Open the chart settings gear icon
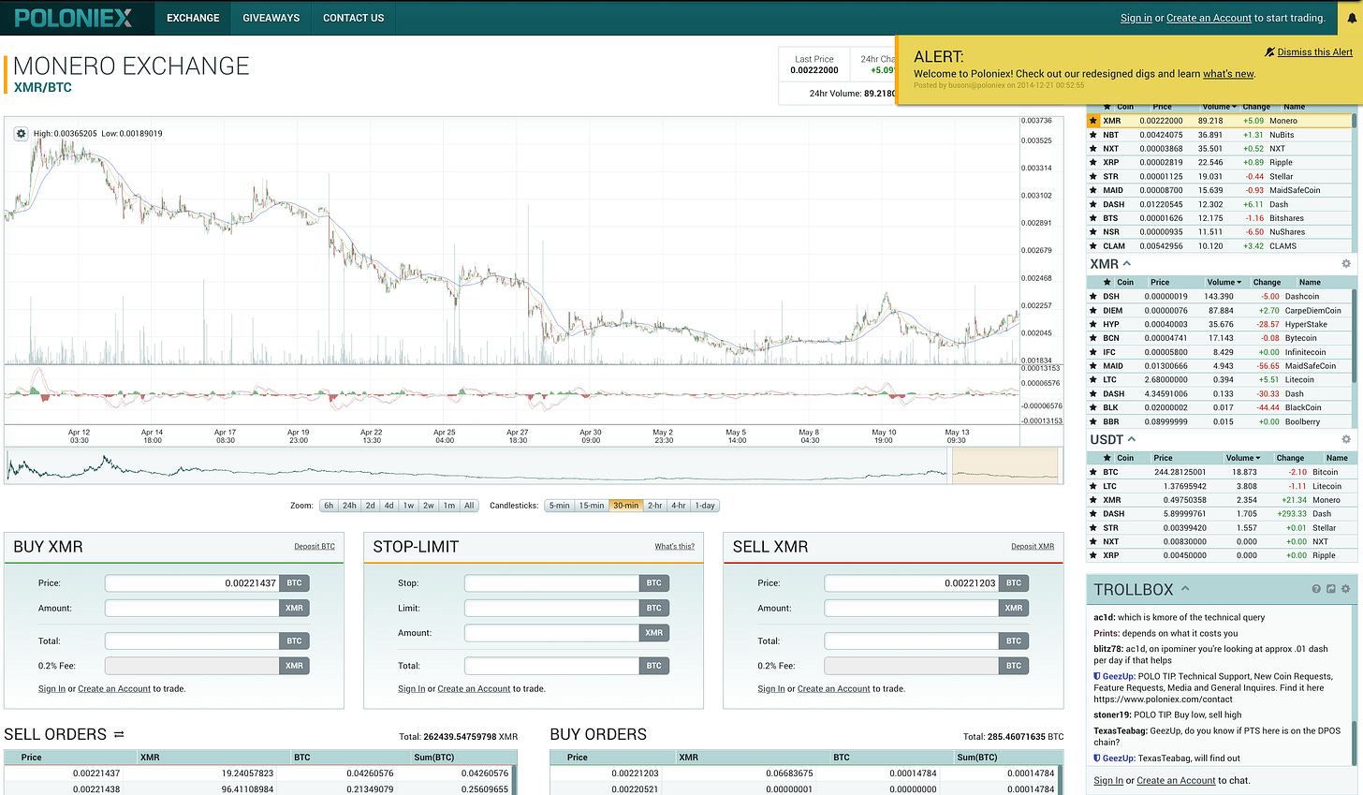The image size is (1363, 795). point(22,134)
